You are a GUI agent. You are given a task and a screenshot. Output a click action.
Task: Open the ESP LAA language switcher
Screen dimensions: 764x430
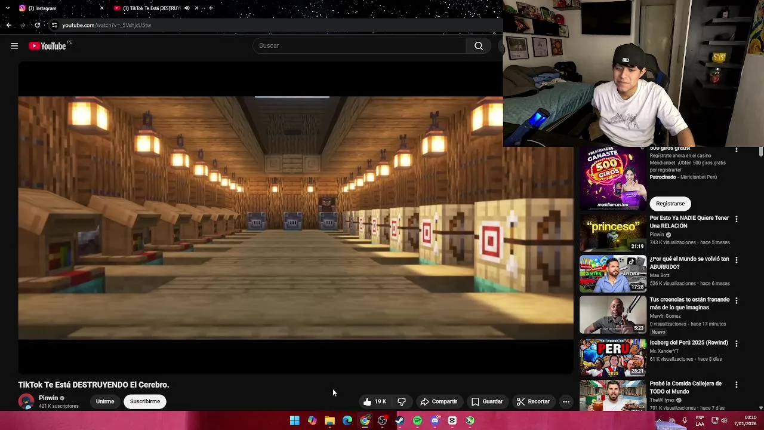[700, 421]
